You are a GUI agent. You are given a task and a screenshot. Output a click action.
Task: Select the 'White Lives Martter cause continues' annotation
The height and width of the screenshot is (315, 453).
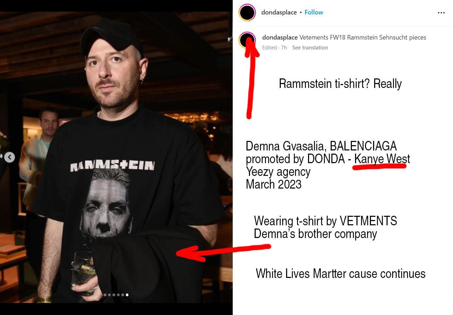click(x=341, y=274)
